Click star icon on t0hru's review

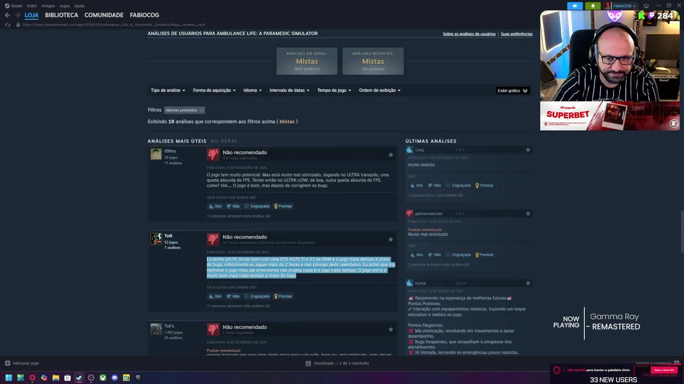[x=391, y=155]
